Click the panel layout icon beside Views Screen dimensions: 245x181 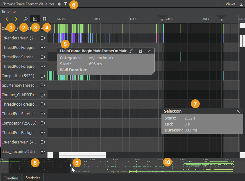[x=241, y=4]
